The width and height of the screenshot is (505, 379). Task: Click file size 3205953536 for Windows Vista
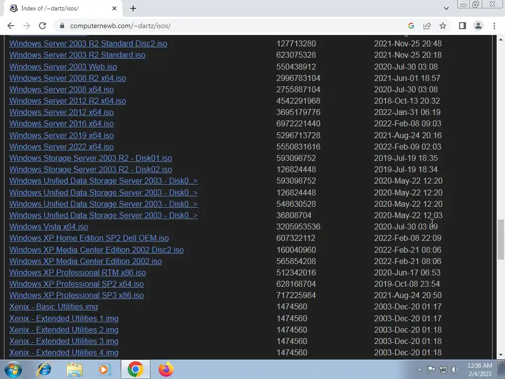point(298,227)
